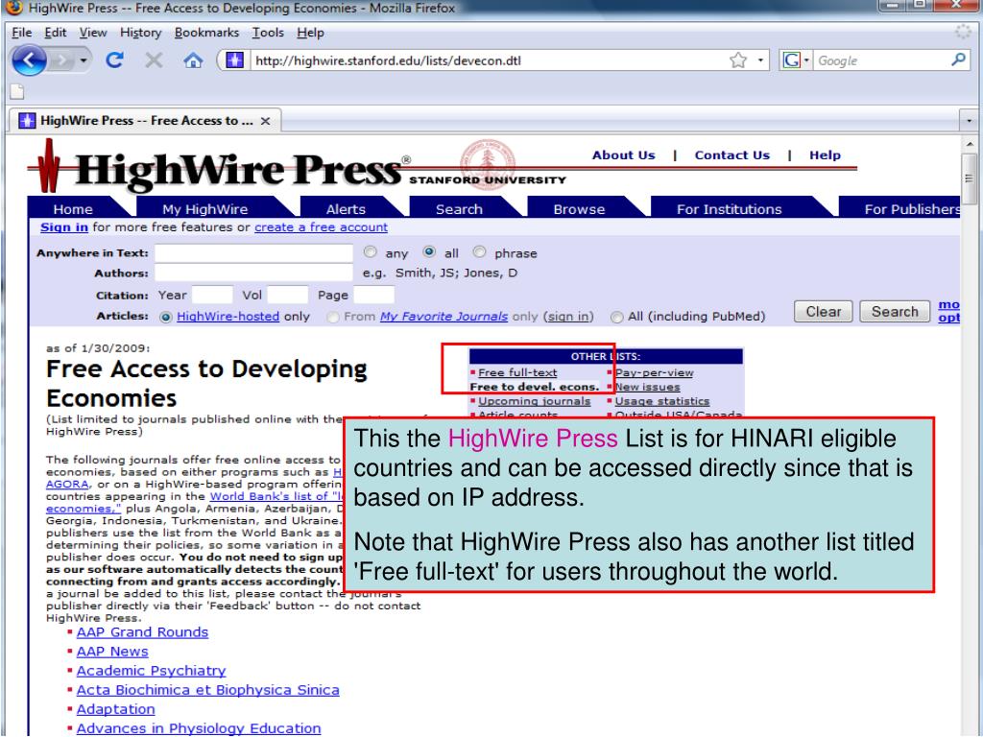Click the citation Vol field
The width and height of the screenshot is (983, 737).
coord(288,296)
